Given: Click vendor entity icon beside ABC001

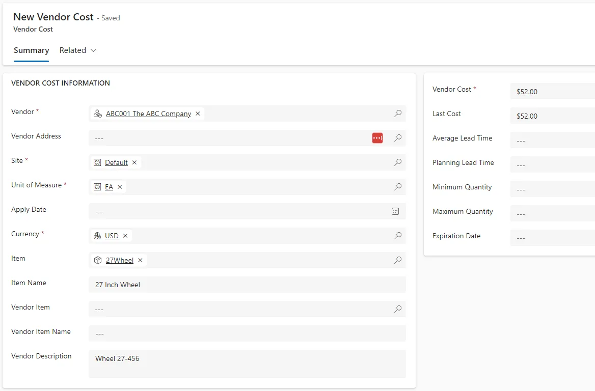Looking at the screenshot, I should pos(98,114).
